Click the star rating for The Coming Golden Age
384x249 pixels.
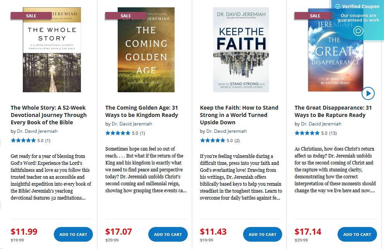click(118, 132)
